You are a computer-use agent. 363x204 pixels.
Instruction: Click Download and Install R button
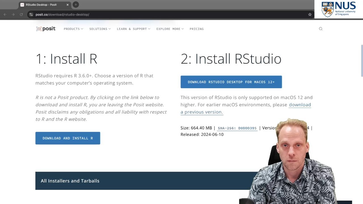68,138
